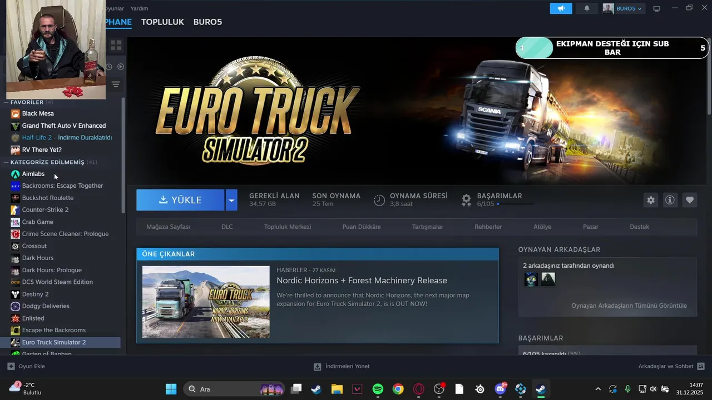The image size is (712, 400).
Task: Open the Yardım menu
Action: [x=139, y=8]
